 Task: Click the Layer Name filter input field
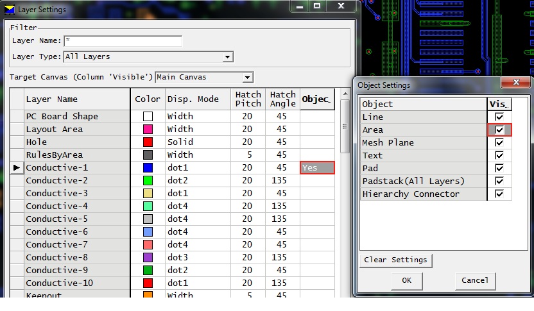[122, 41]
